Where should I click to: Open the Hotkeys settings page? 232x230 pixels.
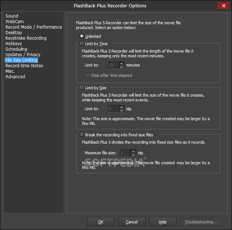pos(14,44)
